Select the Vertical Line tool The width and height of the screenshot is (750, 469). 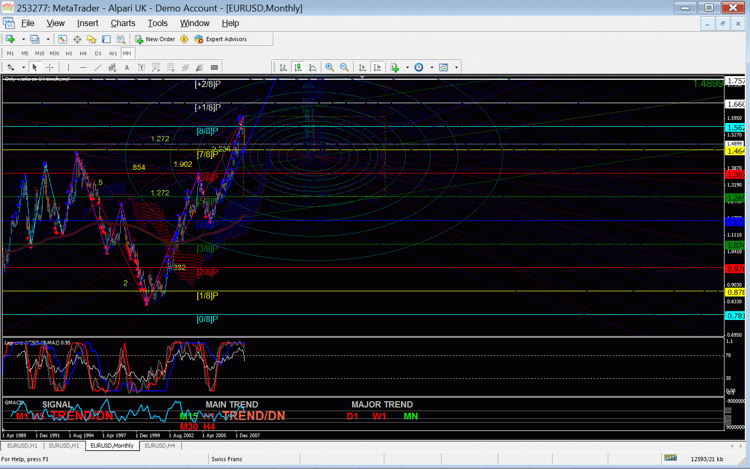click(x=68, y=67)
